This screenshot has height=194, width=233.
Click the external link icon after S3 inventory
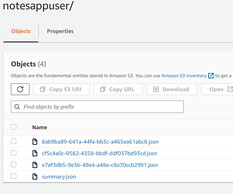coord(211,76)
